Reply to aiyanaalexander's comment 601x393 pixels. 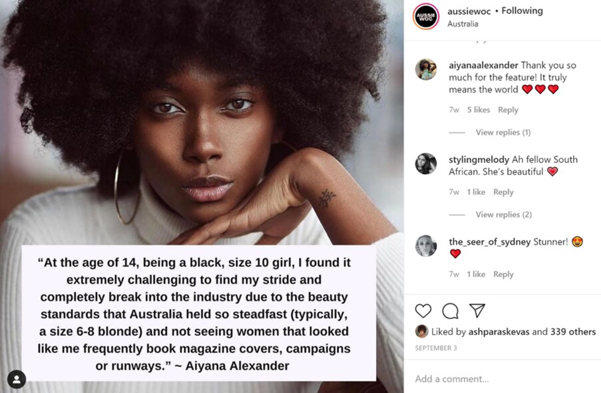[x=508, y=110]
